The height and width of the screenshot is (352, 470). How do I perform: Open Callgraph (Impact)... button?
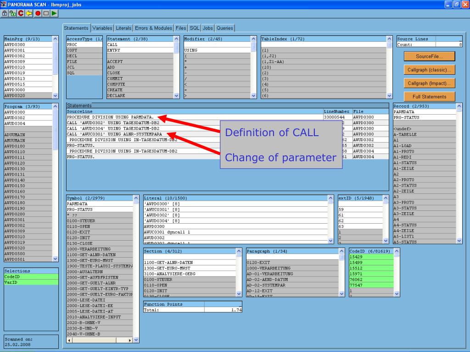[x=429, y=83]
